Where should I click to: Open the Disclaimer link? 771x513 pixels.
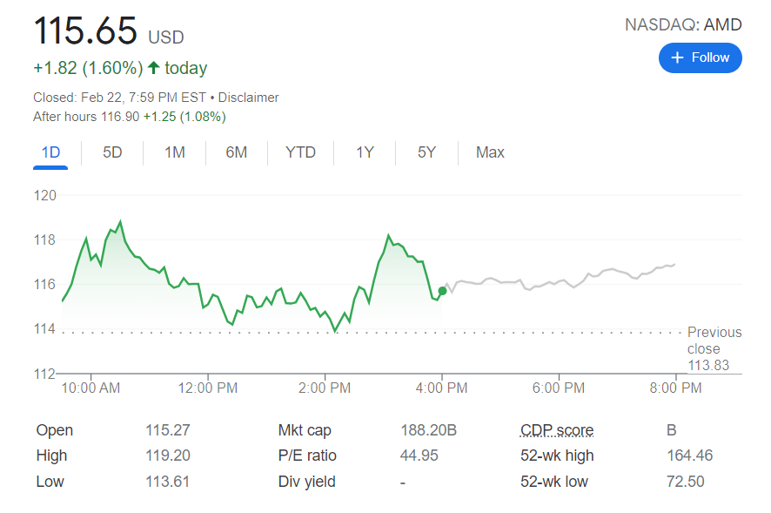pyautogui.click(x=248, y=98)
